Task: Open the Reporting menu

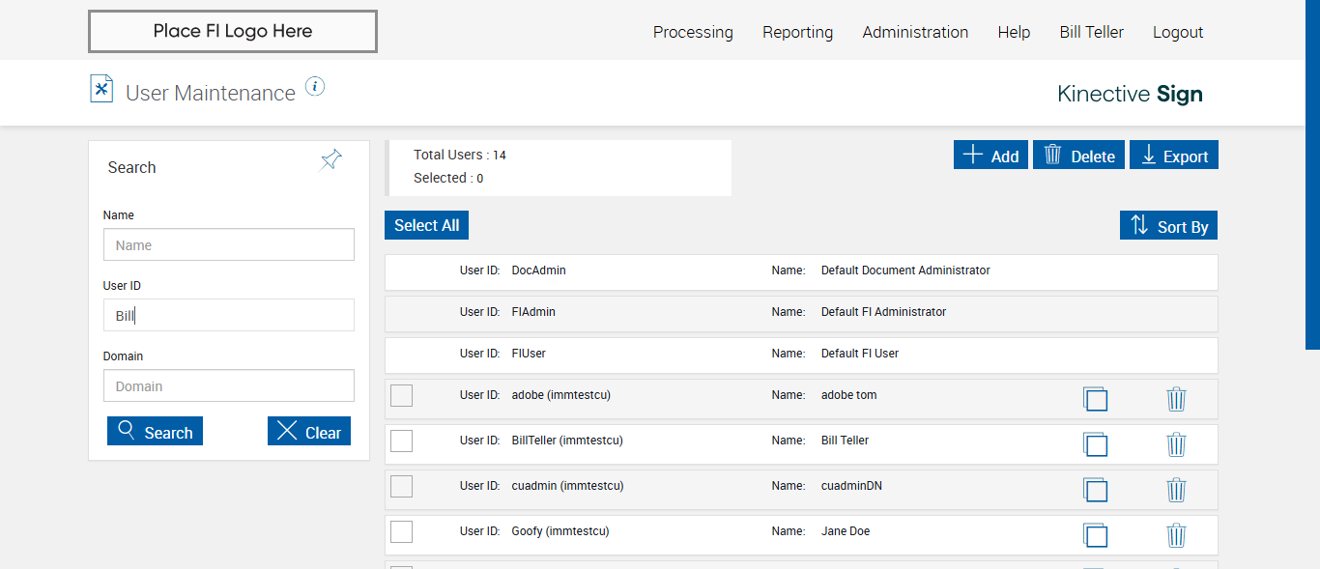Action: pos(797,32)
